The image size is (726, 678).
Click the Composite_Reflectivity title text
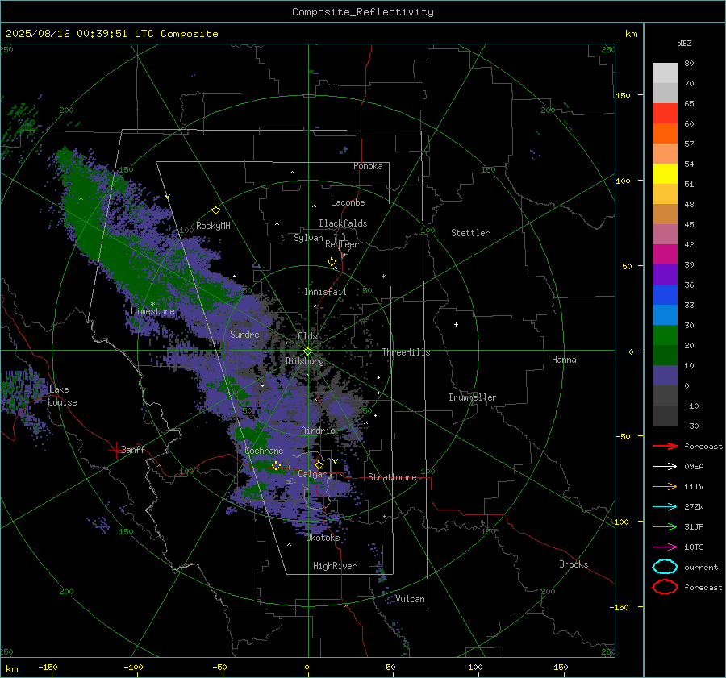(x=363, y=12)
